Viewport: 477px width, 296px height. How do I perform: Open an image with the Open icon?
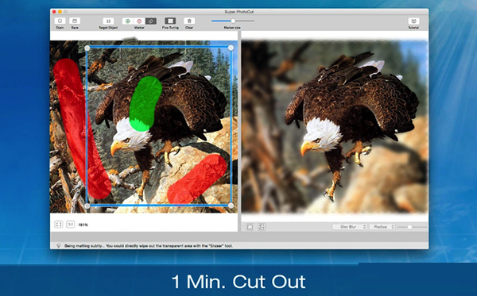(x=60, y=21)
